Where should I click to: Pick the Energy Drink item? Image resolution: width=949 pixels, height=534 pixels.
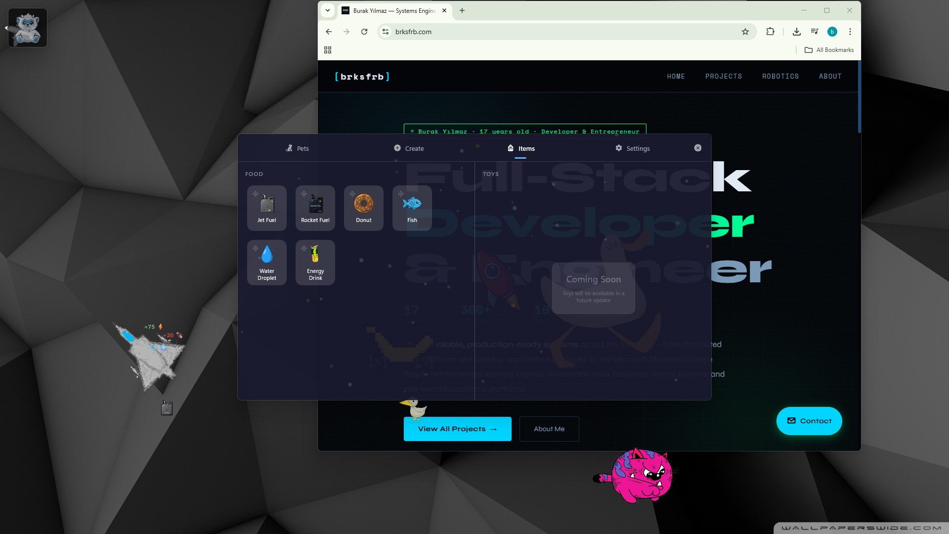(x=315, y=263)
